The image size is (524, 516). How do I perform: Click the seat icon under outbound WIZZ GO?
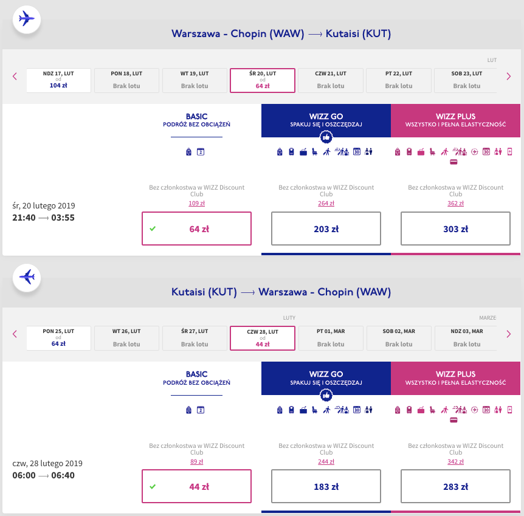click(x=314, y=152)
